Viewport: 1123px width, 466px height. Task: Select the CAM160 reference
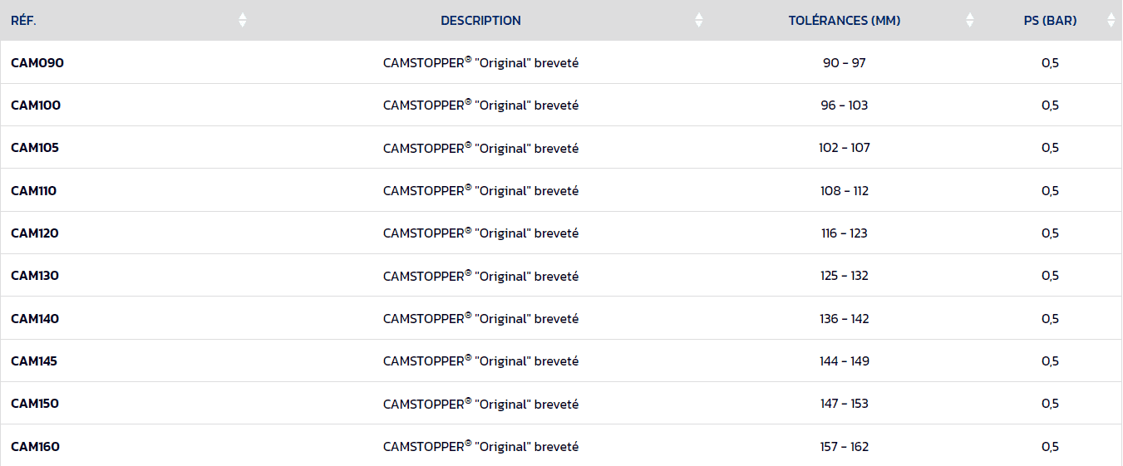point(35,447)
